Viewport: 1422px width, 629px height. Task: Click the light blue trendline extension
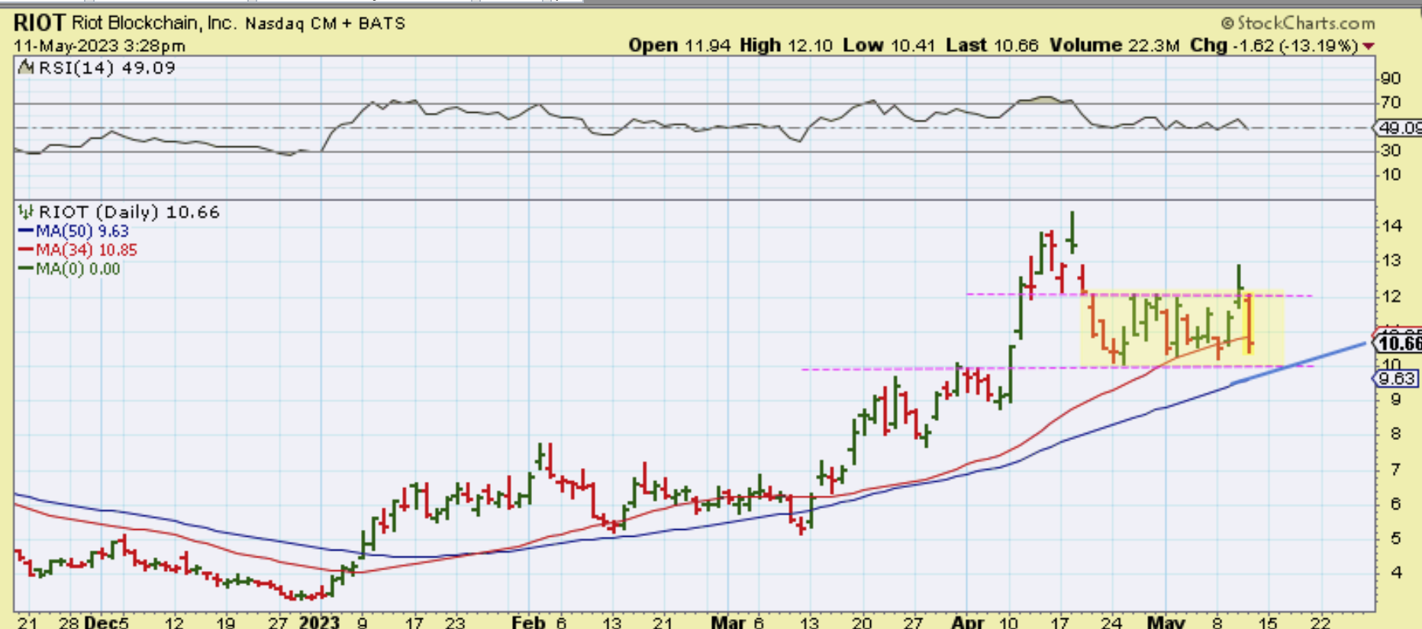(1328, 355)
